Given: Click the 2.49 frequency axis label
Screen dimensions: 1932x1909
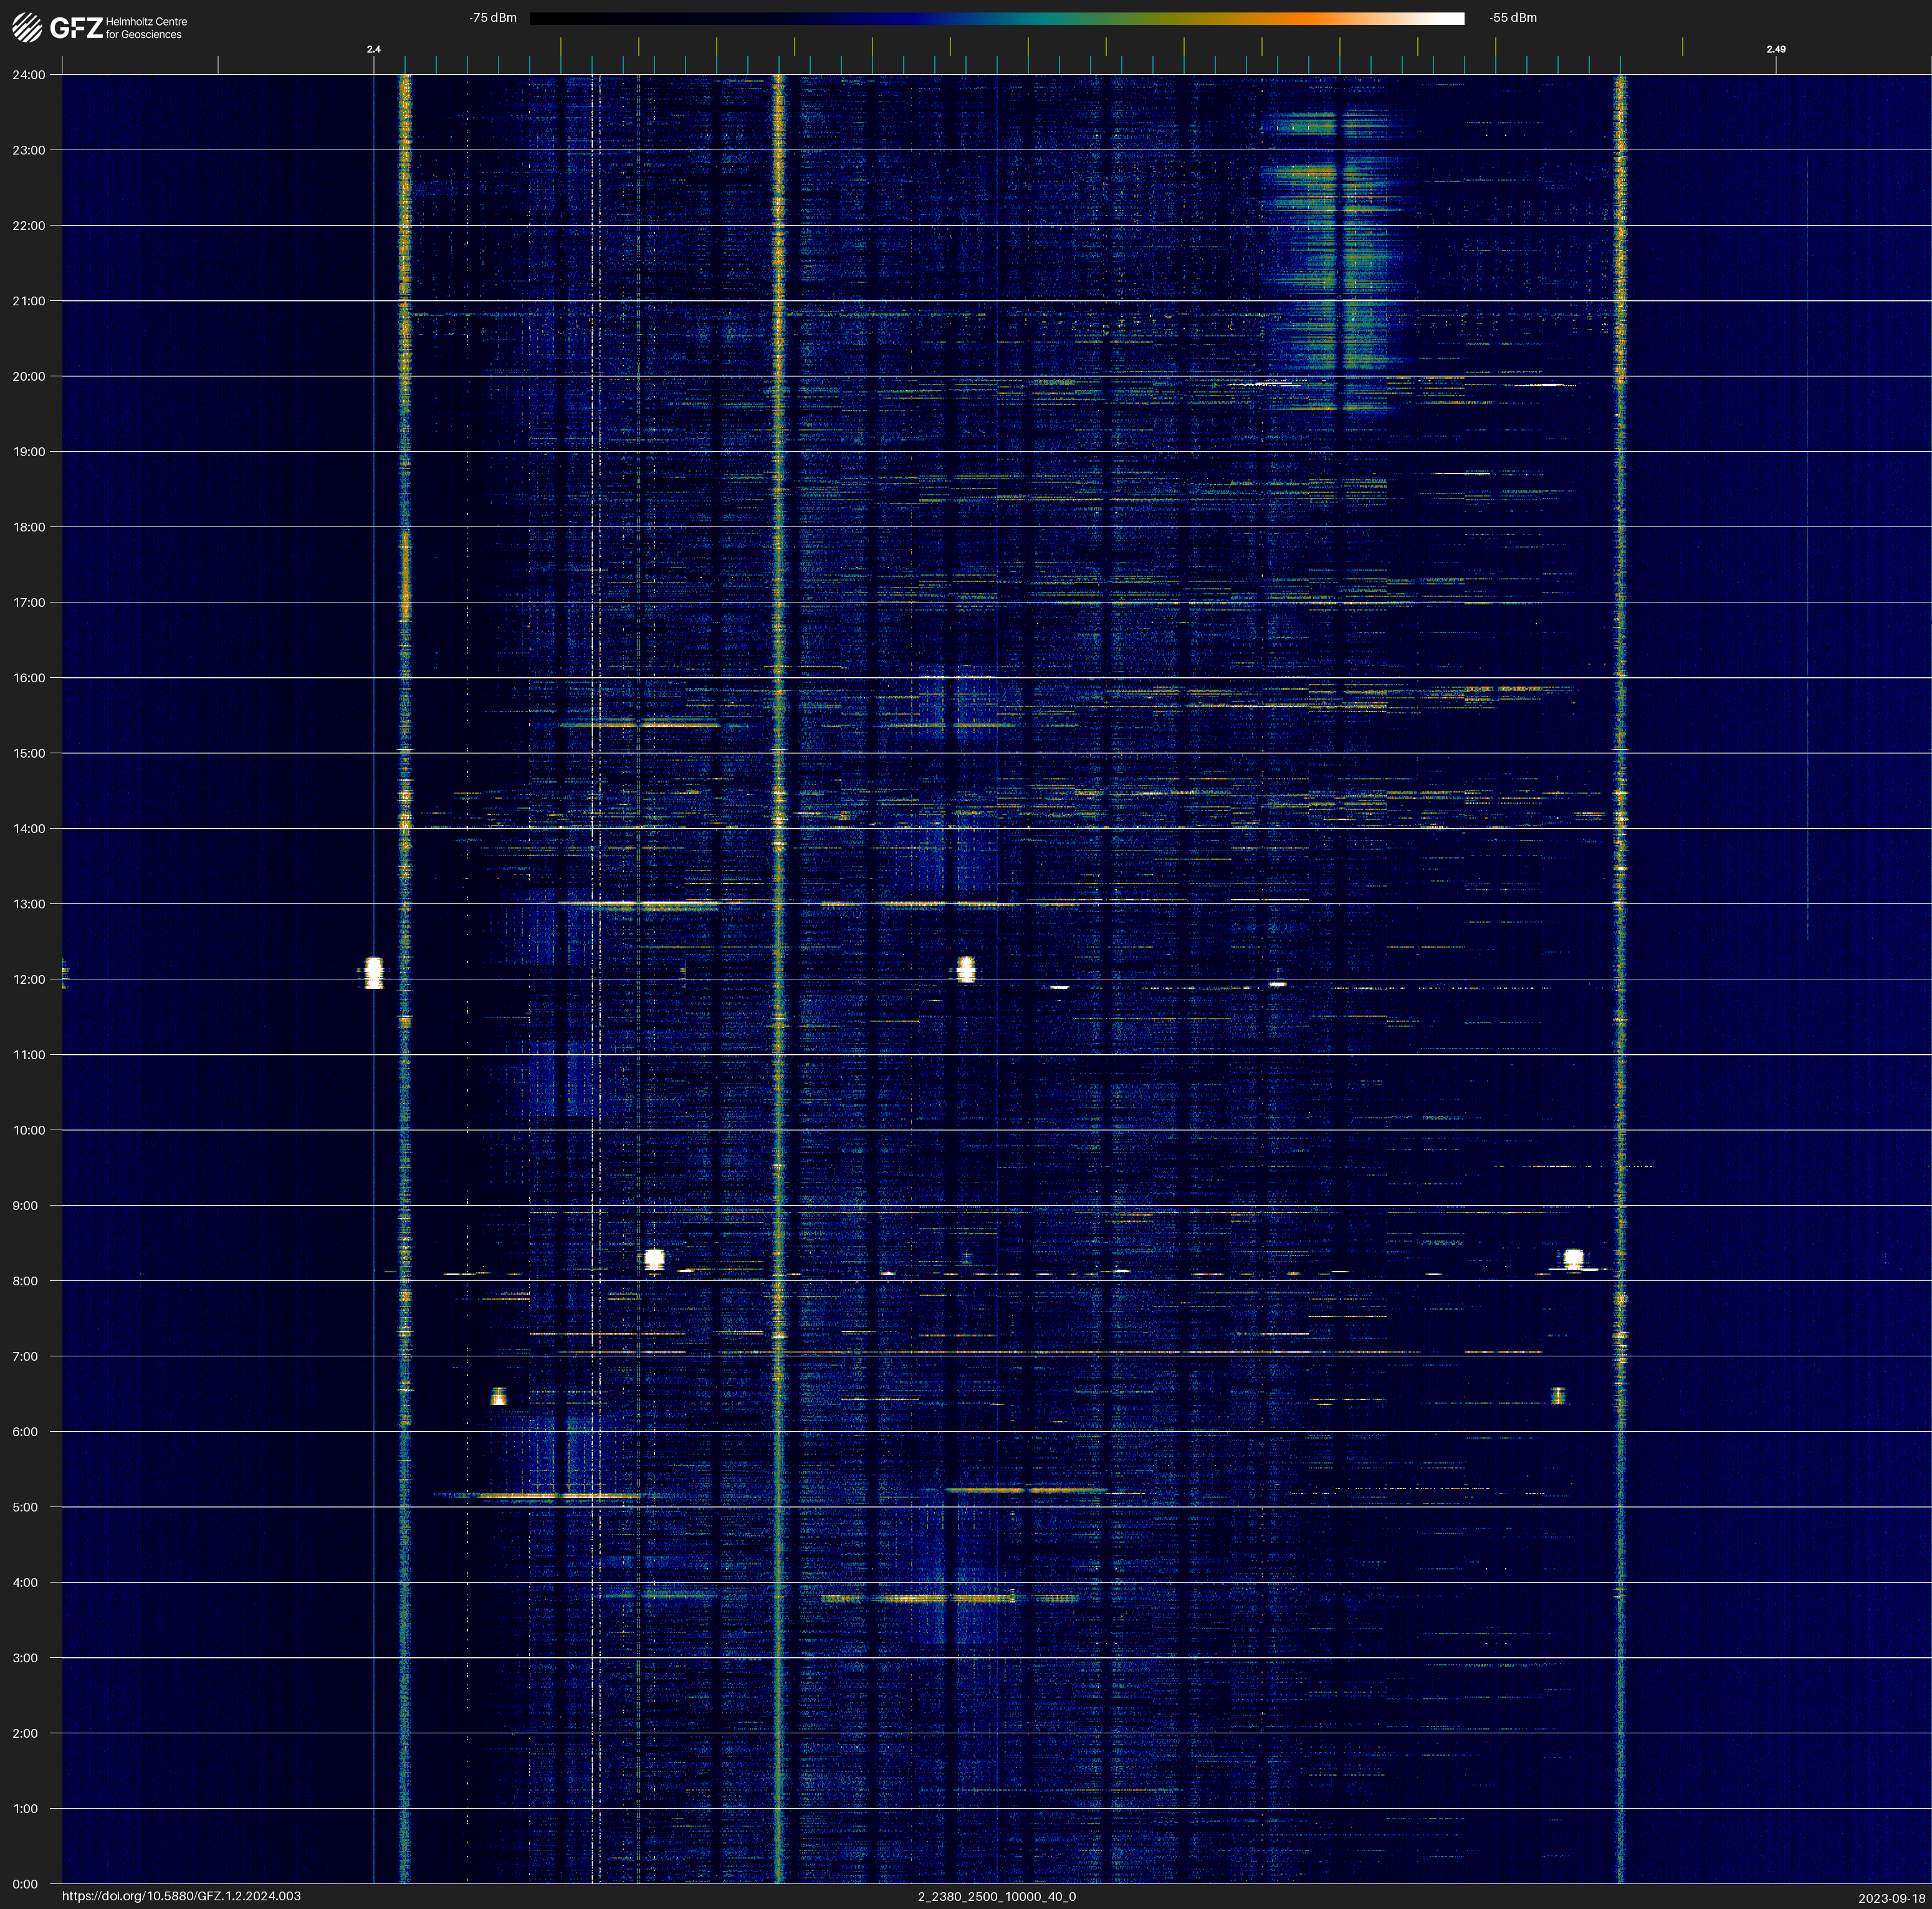Looking at the screenshot, I should click(1775, 49).
